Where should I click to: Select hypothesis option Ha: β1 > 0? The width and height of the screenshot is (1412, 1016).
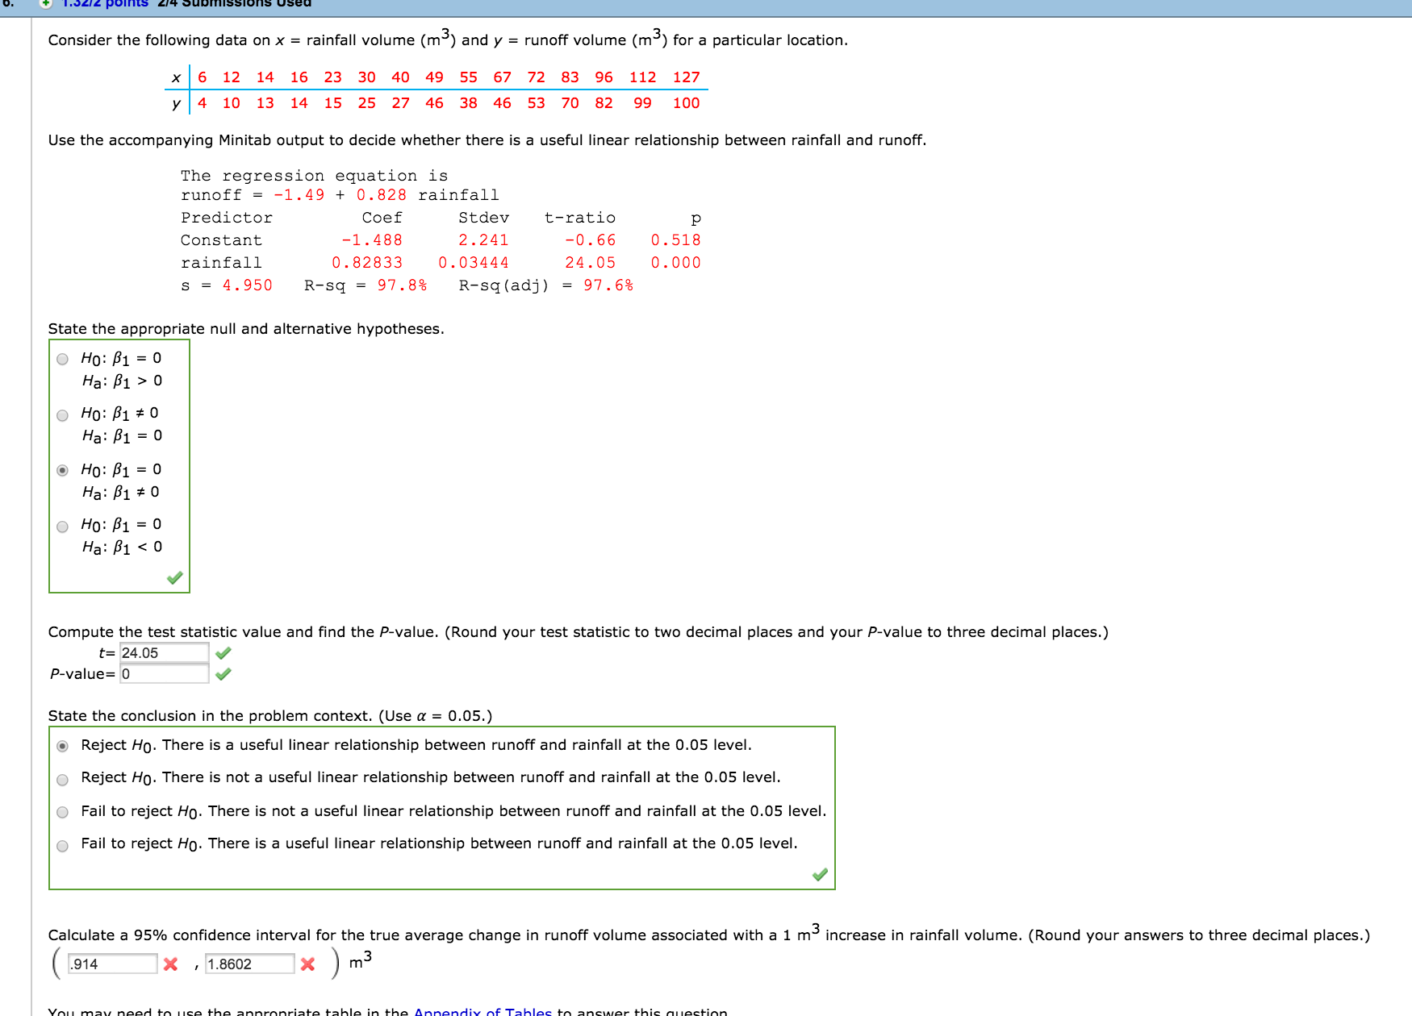(x=63, y=360)
